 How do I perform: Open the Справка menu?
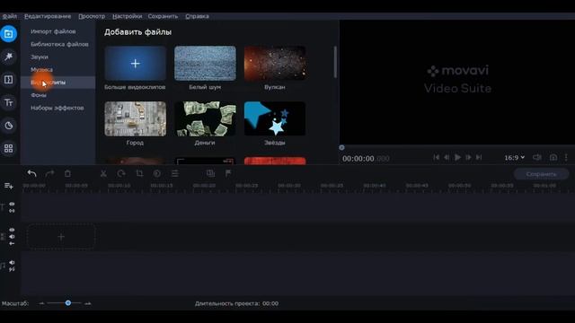click(x=197, y=16)
